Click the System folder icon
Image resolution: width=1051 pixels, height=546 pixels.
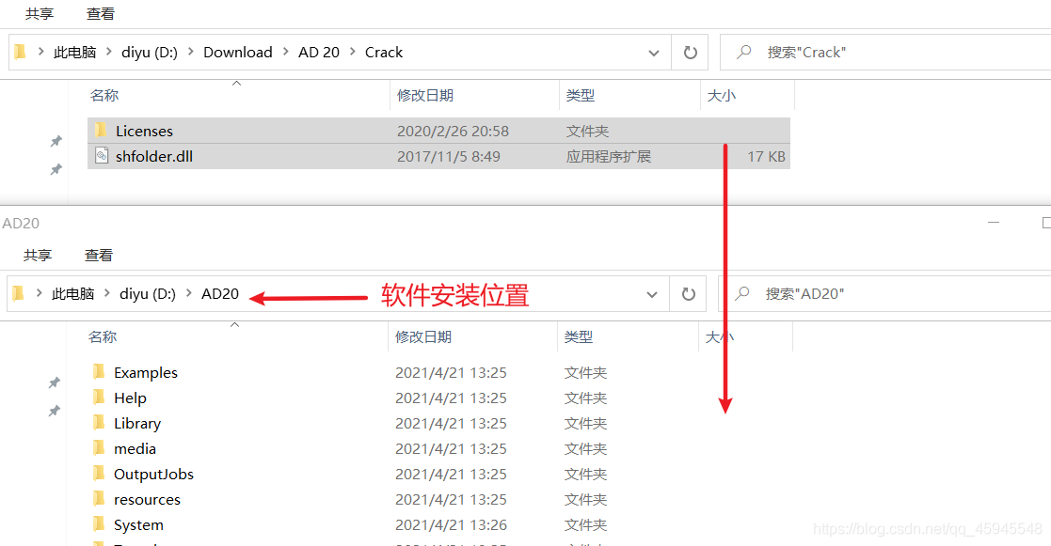click(100, 524)
